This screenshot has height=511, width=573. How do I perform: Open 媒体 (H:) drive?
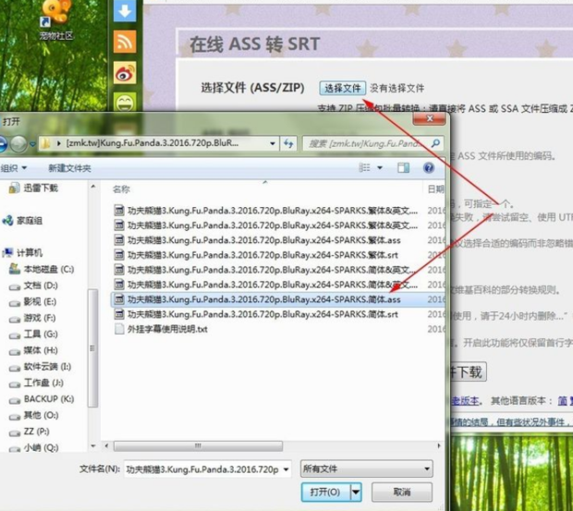(x=33, y=350)
